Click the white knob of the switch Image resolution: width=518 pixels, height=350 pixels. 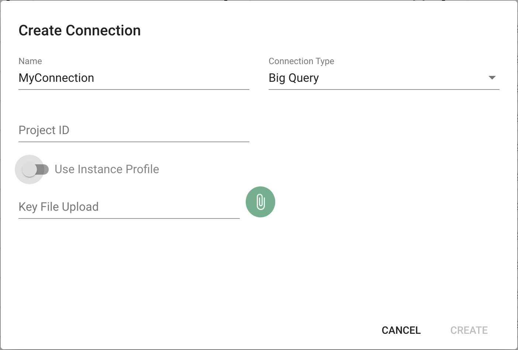(x=29, y=169)
